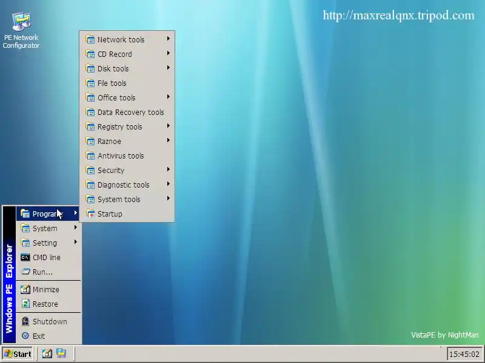
Task: Expand the Security submenu arrow
Action: coord(169,169)
